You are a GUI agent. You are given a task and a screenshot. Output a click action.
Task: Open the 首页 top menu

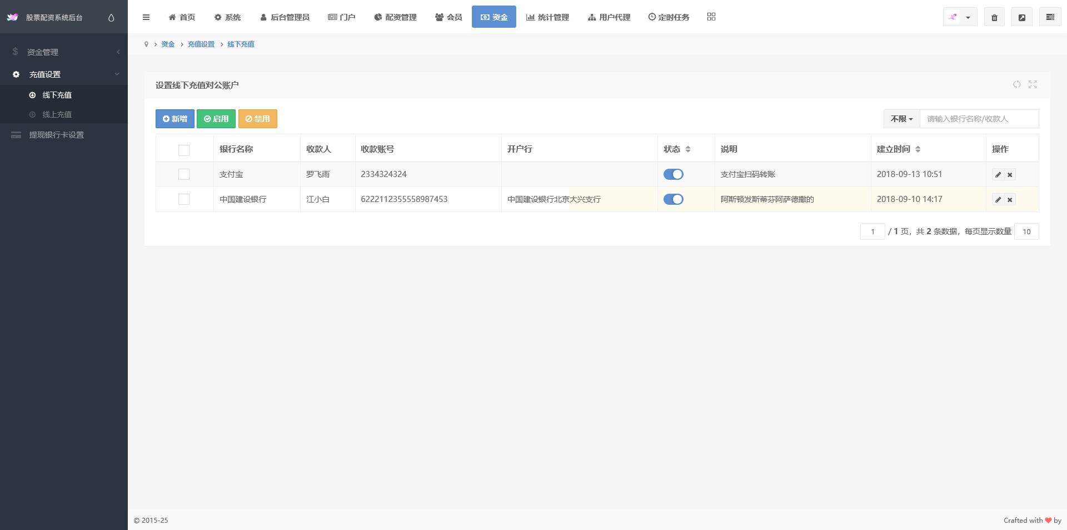[x=182, y=17]
